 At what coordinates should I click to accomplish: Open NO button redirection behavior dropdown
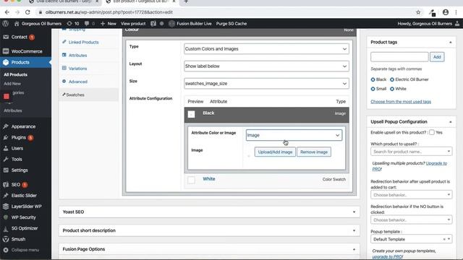pos(412,220)
